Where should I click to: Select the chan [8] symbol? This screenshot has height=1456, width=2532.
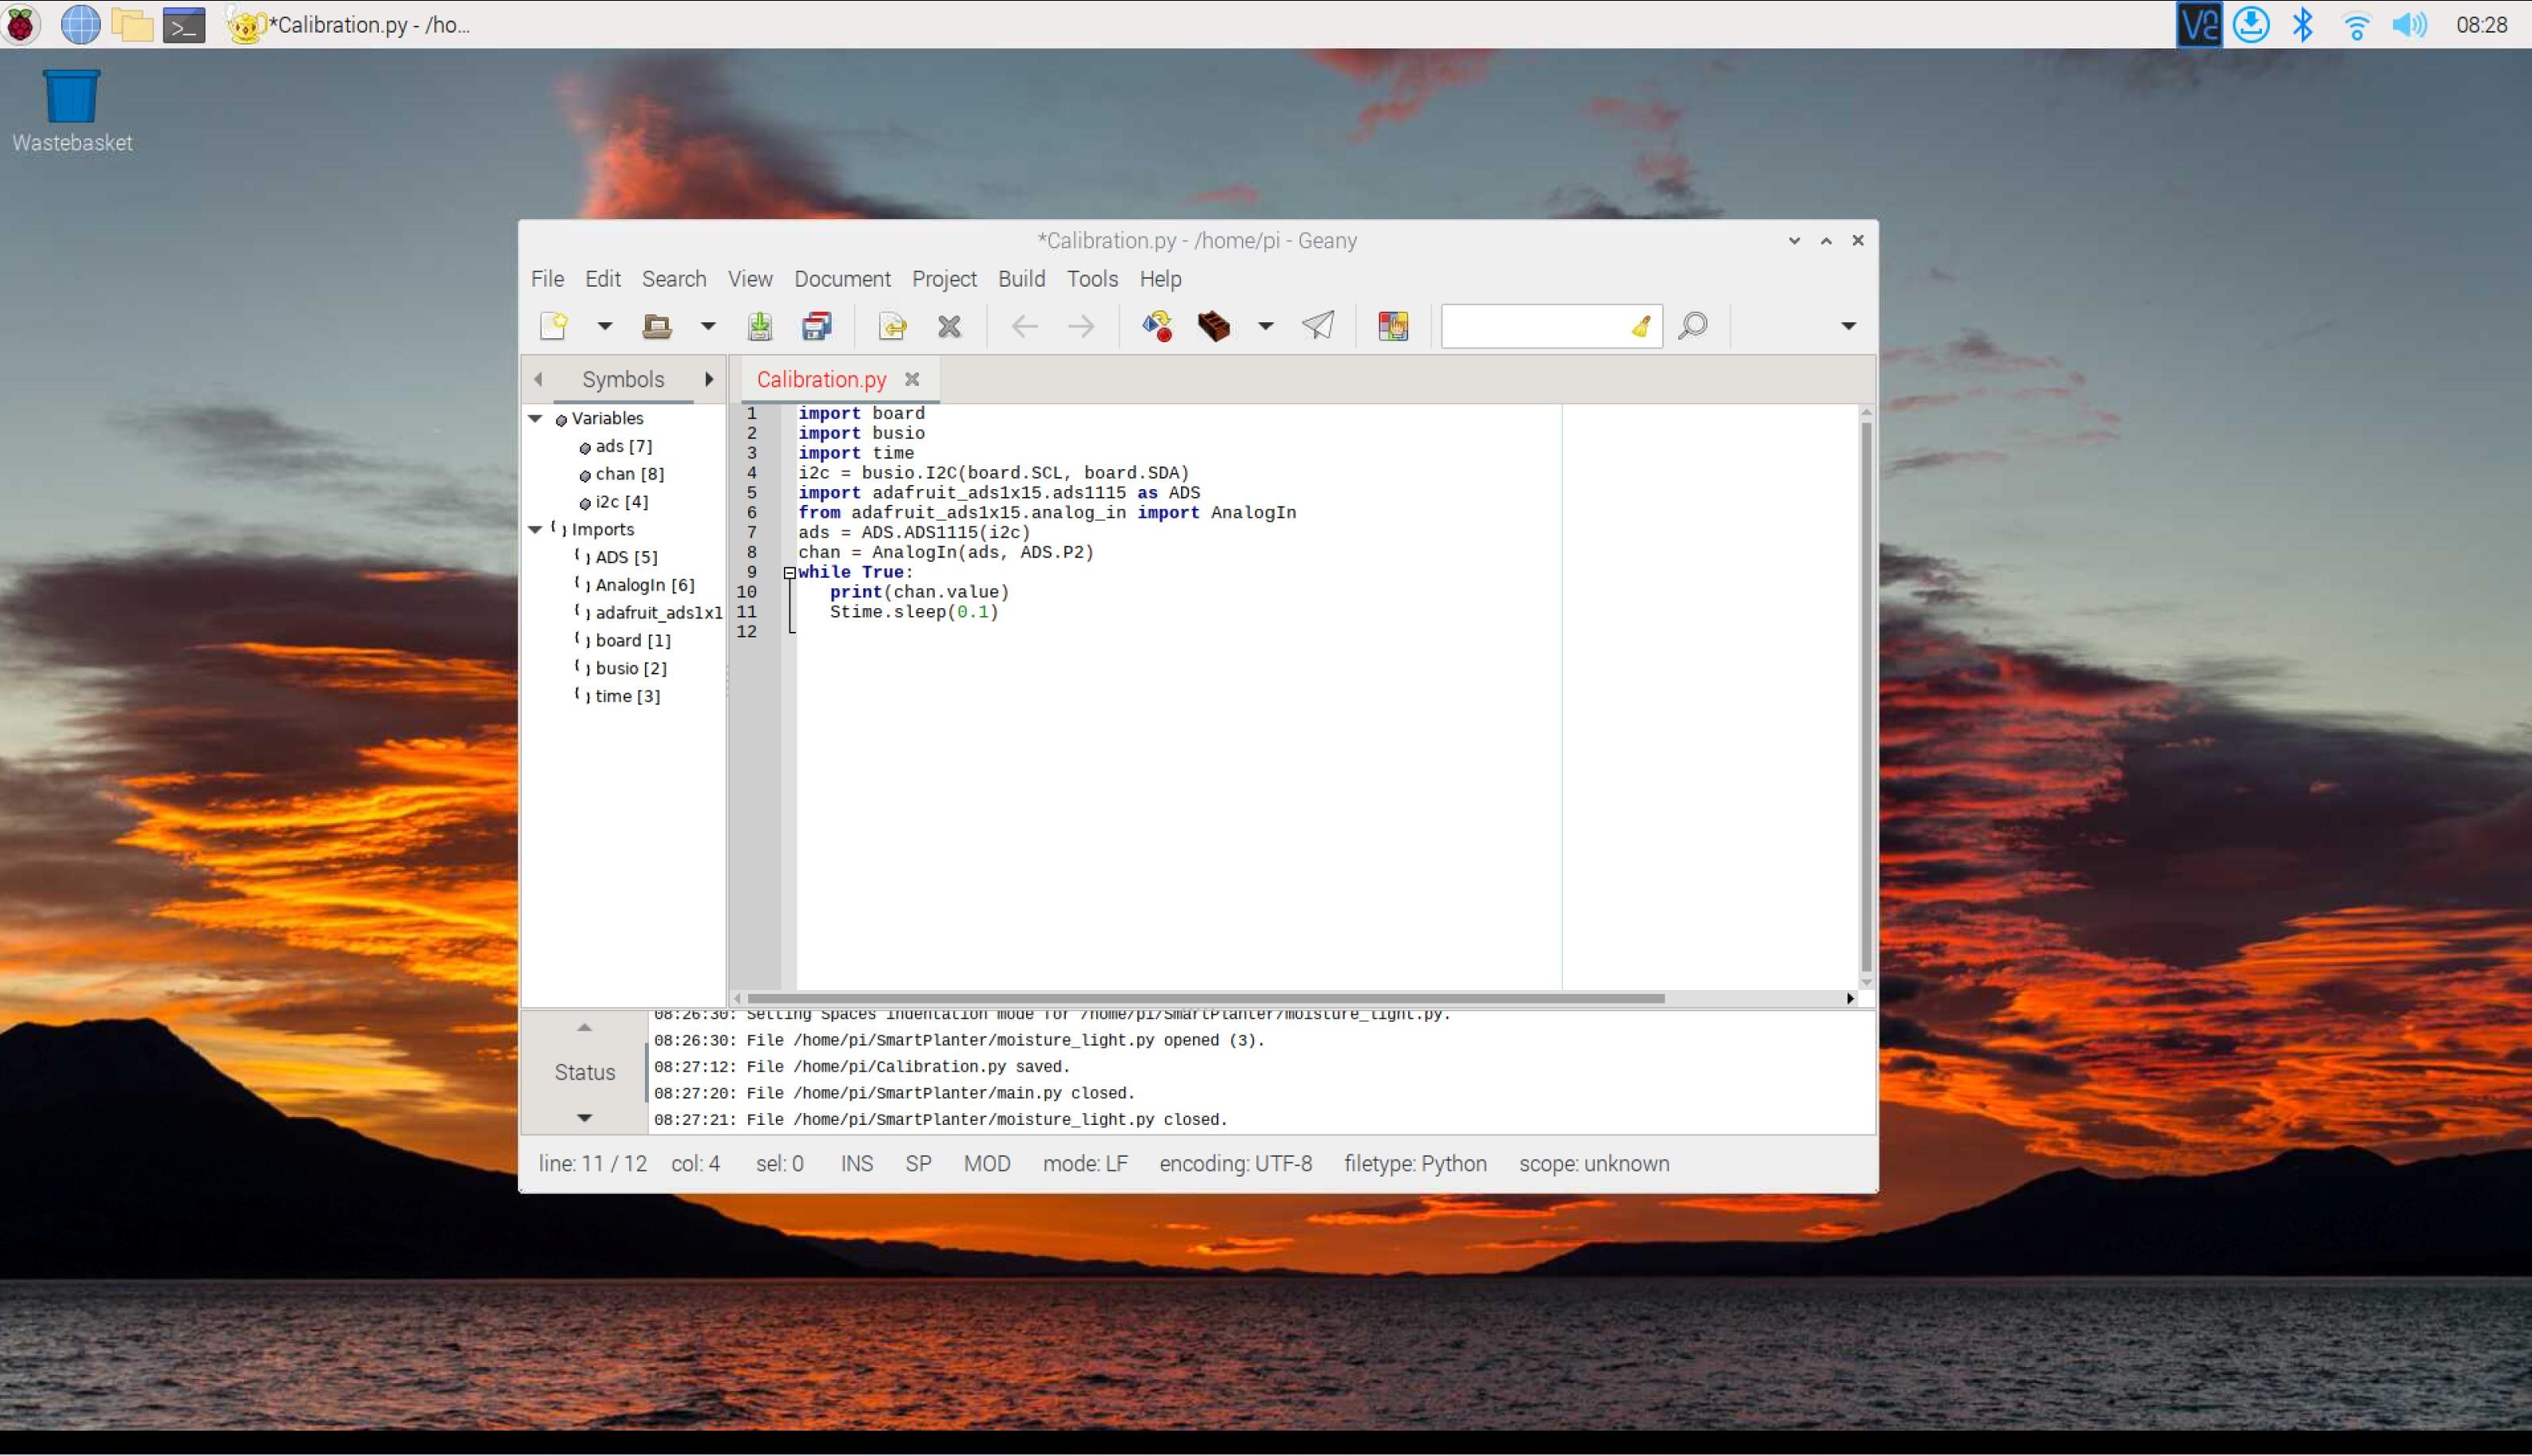(x=628, y=474)
